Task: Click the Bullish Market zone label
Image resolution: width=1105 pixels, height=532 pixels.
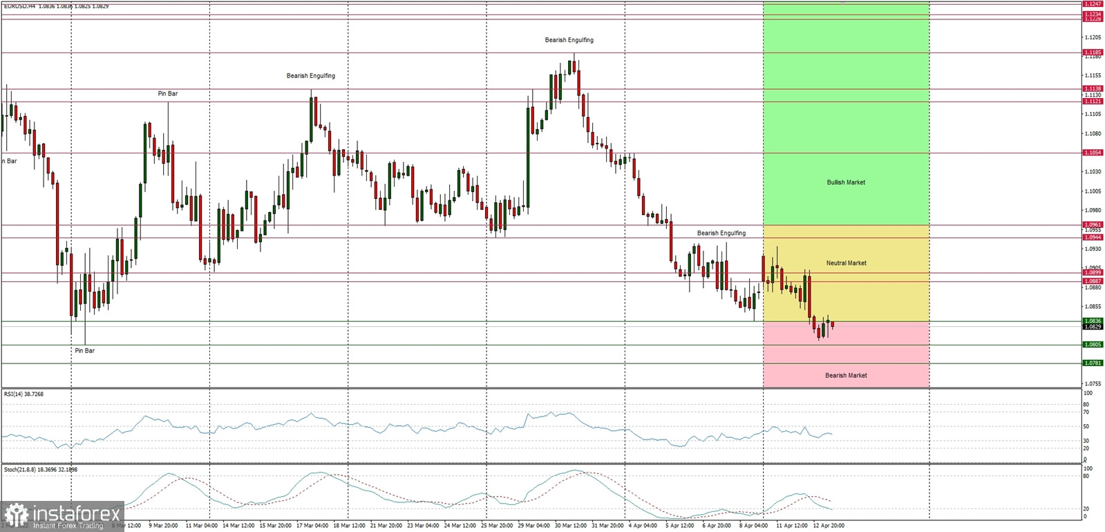Action: coord(846,182)
